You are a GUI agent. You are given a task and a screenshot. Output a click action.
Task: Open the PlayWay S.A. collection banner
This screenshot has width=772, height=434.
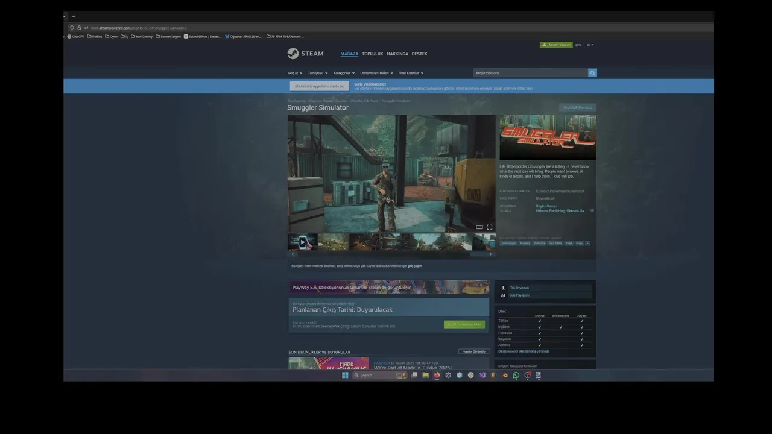click(x=389, y=288)
